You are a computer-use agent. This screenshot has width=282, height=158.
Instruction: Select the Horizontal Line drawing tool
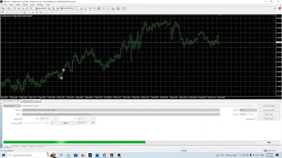coord(16,13)
